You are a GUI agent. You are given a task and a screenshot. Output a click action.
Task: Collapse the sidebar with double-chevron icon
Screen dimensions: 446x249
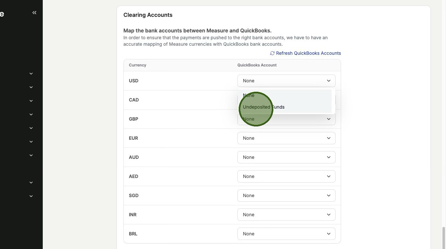point(34,13)
